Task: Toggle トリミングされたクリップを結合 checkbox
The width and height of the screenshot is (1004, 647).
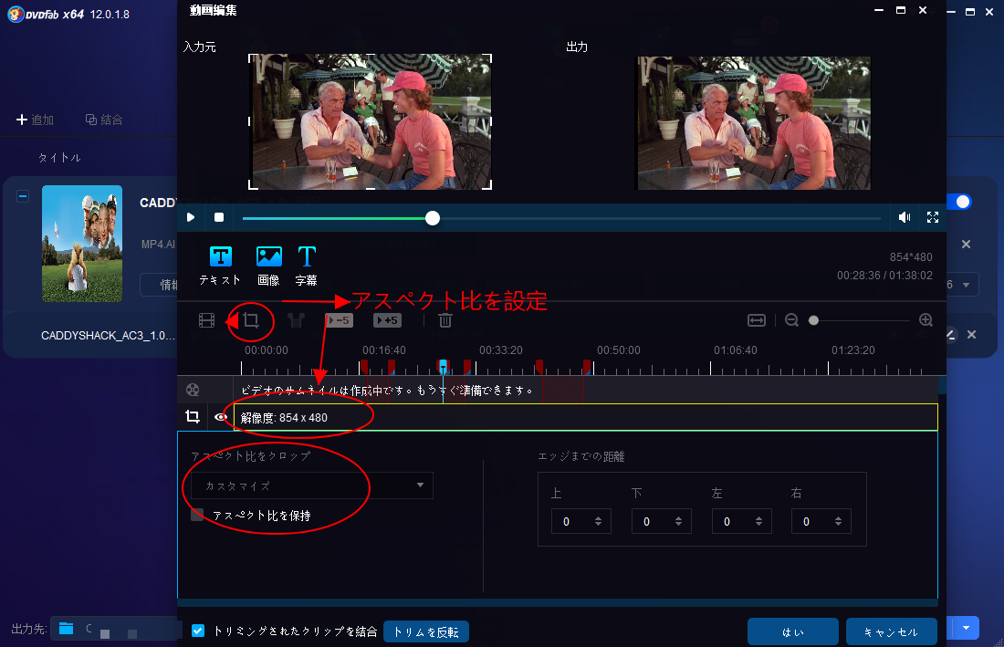Action: (198, 631)
